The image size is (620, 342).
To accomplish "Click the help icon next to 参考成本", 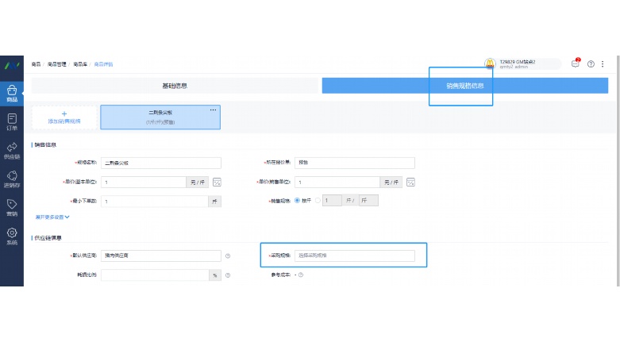I will [301, 275].
